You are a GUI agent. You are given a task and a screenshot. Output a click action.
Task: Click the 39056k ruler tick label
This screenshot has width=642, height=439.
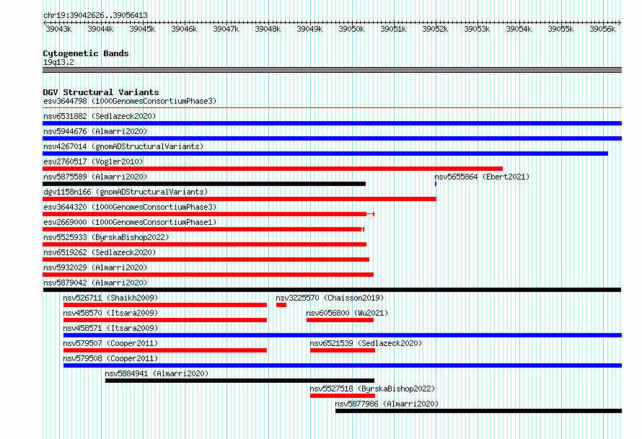click(x=602, y=29)
